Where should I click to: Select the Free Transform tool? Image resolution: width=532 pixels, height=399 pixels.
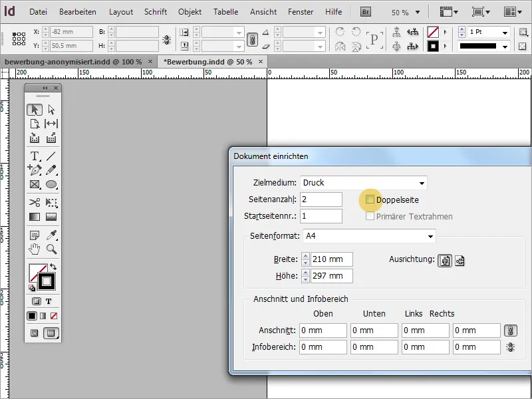click(x=51, y=203)
